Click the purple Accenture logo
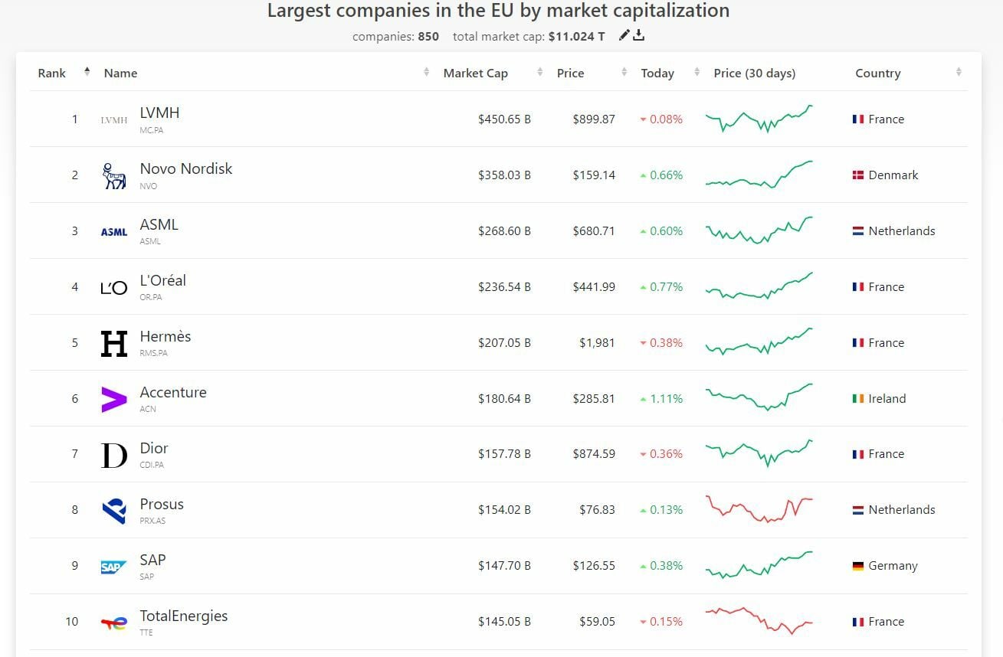Screen dimensions: 1003x657 coord(114,399)
